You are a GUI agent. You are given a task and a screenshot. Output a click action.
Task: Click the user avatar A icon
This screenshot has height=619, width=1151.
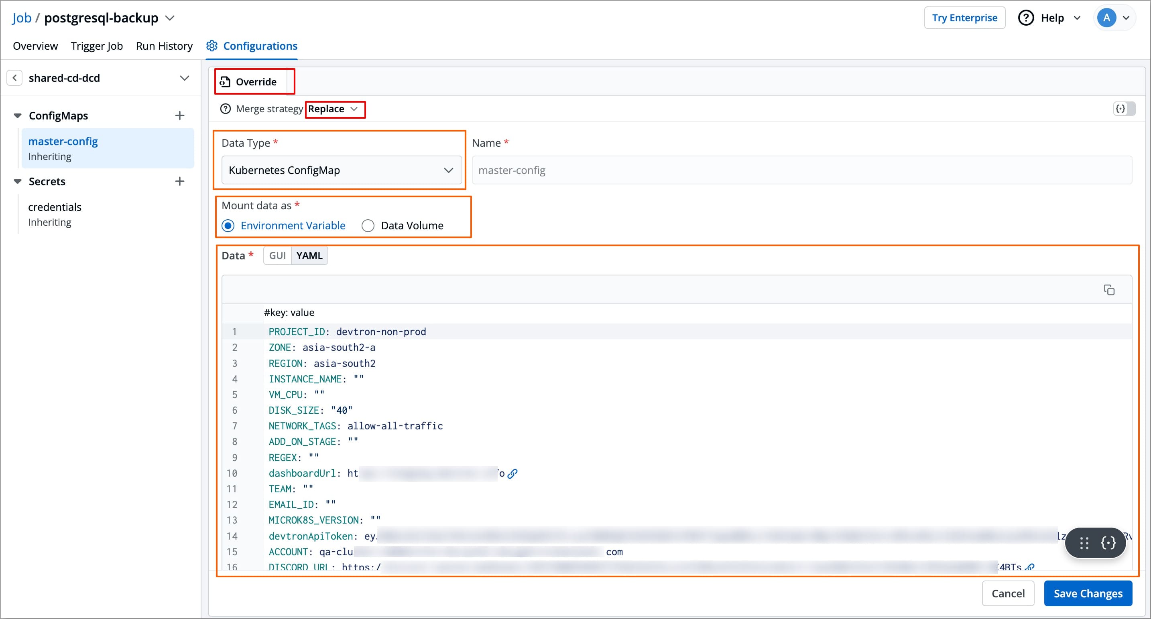click(1106, 18)
